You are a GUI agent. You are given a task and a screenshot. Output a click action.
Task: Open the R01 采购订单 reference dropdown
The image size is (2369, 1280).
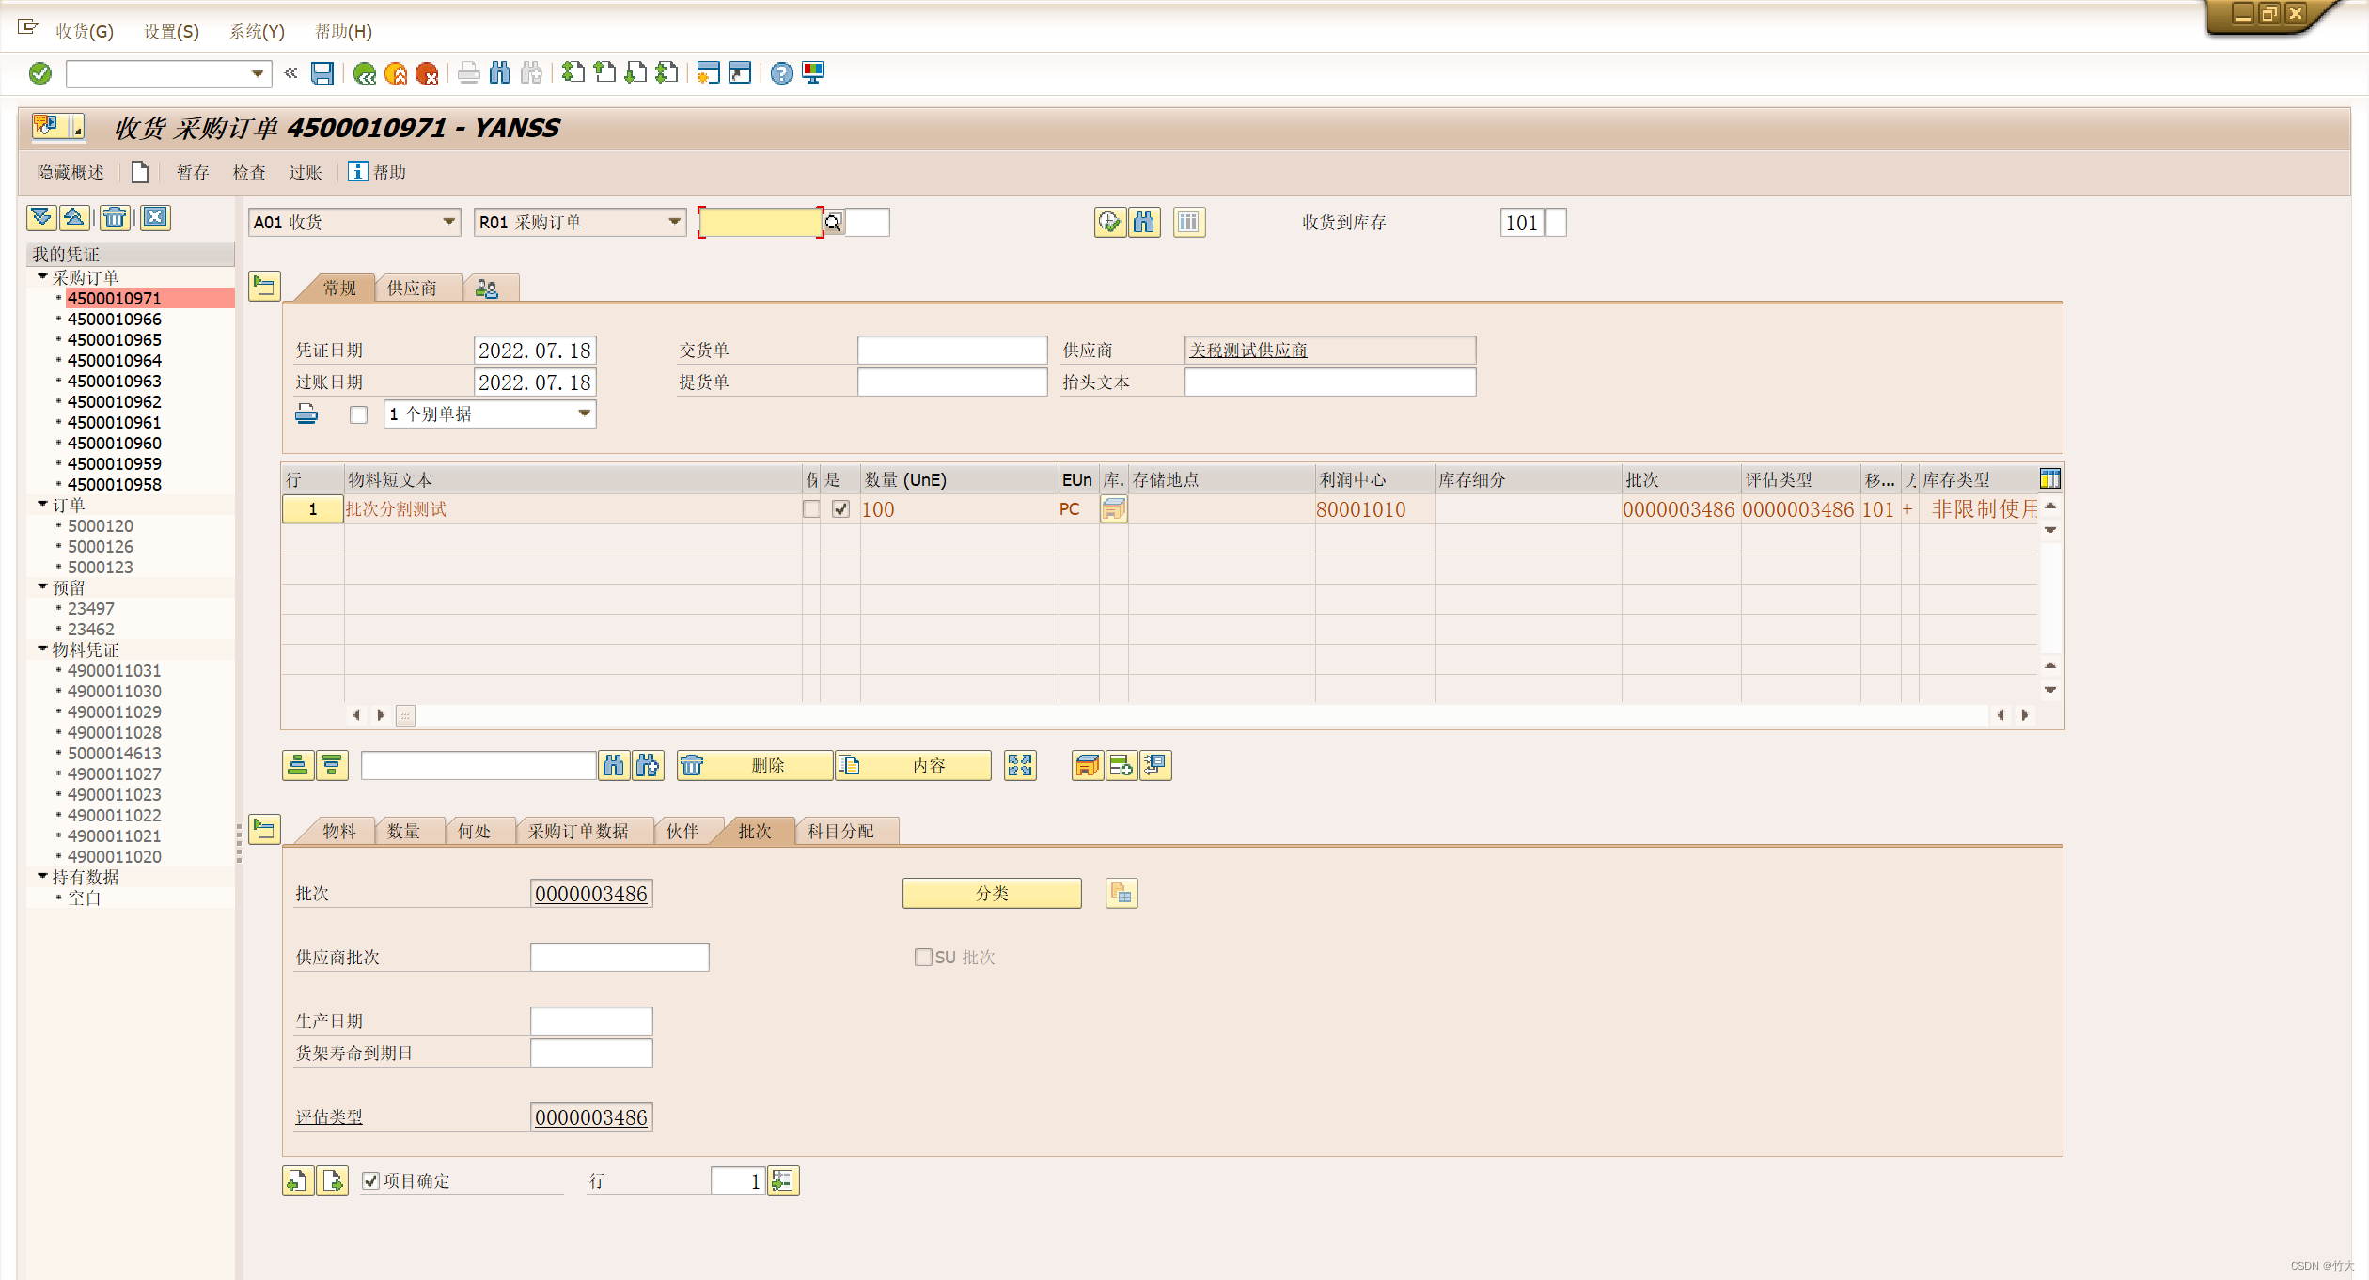(674, 223)
